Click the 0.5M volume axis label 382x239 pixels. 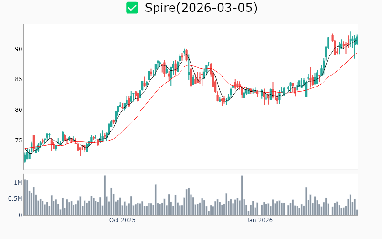pos(15,199)
